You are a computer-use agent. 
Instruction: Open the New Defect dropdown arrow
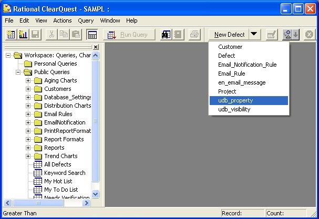(254, 34)
